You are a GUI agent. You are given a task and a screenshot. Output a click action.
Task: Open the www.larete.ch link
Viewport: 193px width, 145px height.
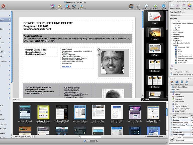66,66
